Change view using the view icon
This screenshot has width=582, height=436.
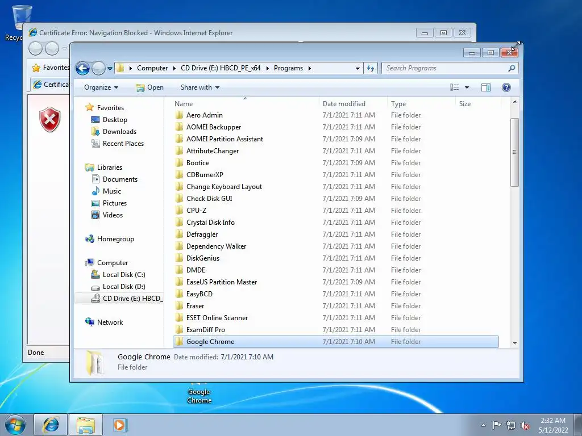point(454,87)
